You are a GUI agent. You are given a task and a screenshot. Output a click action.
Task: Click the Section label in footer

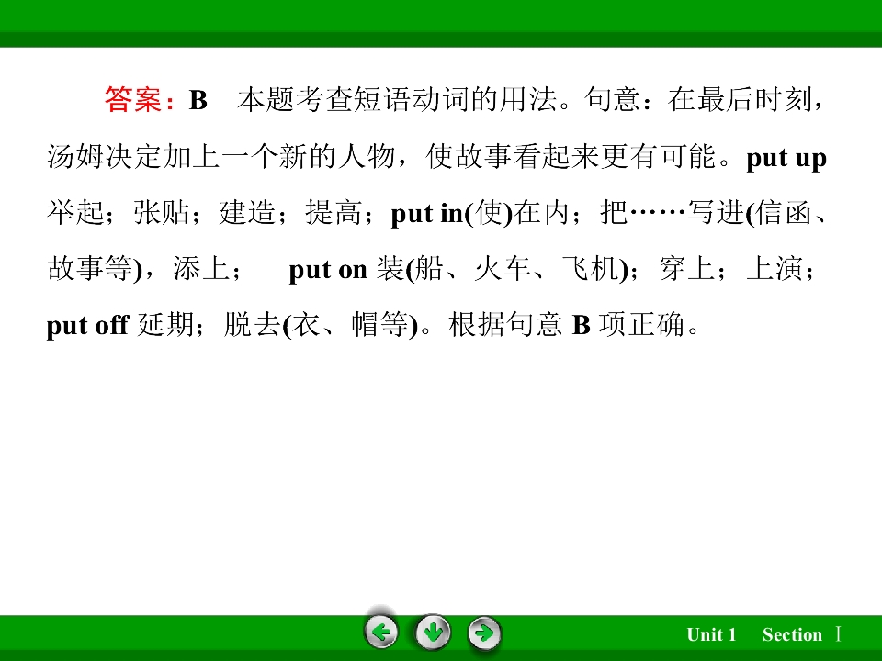point(792,634)
